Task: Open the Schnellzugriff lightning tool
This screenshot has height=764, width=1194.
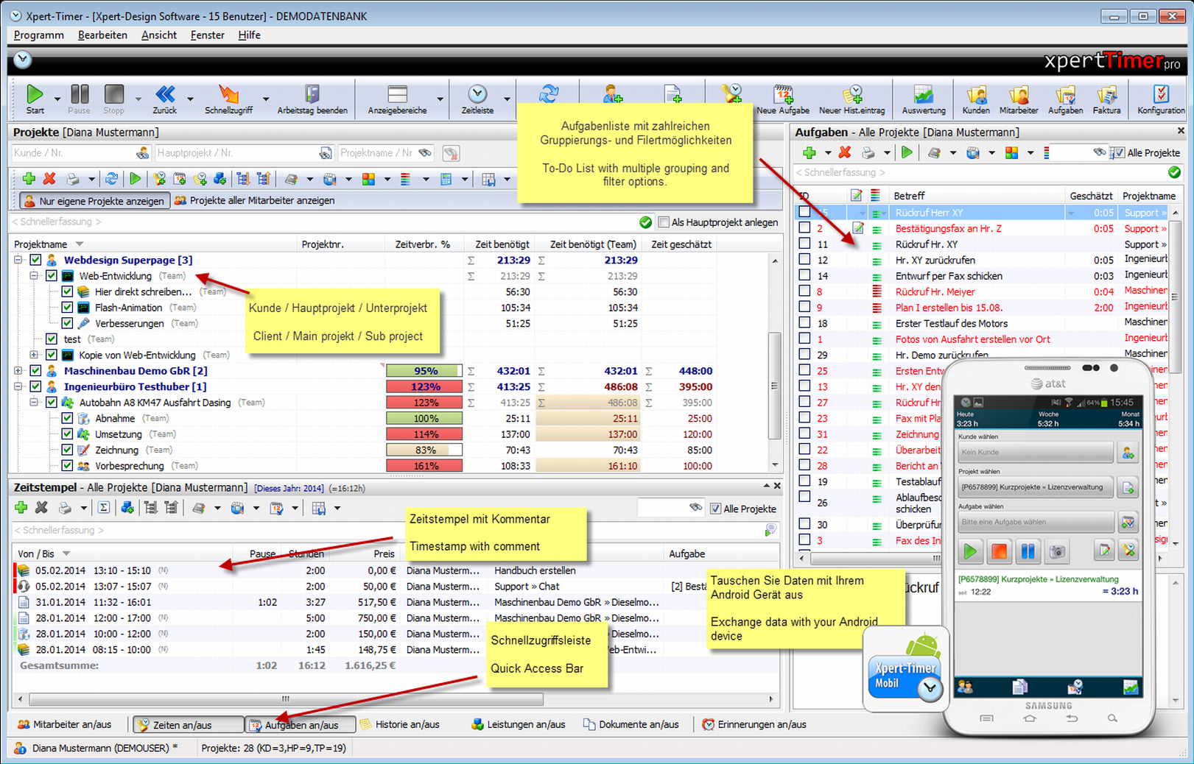Action: tap(228, 94)
